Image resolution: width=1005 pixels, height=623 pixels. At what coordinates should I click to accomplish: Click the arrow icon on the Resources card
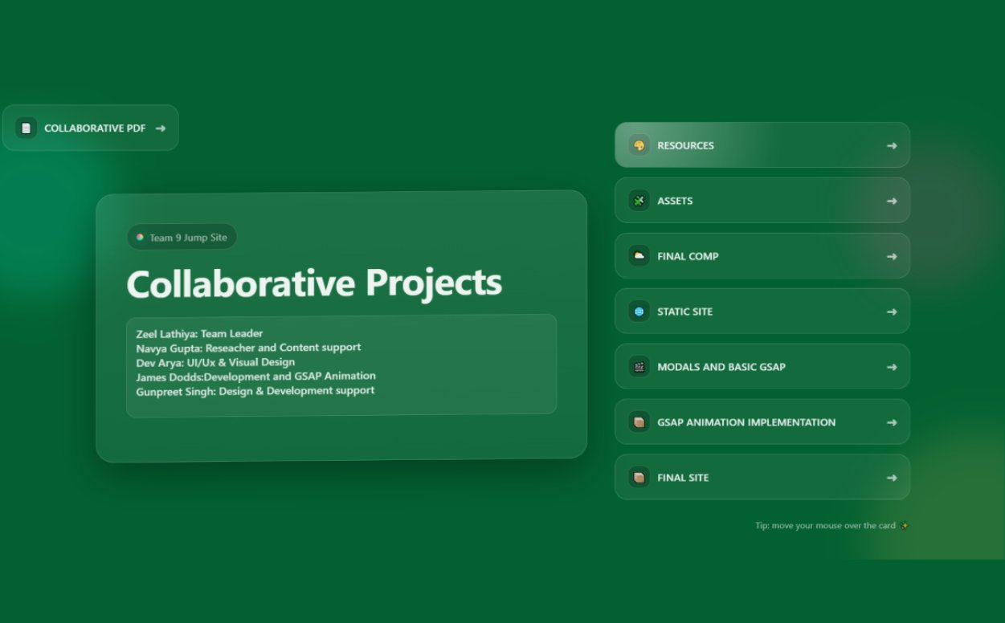892,145
